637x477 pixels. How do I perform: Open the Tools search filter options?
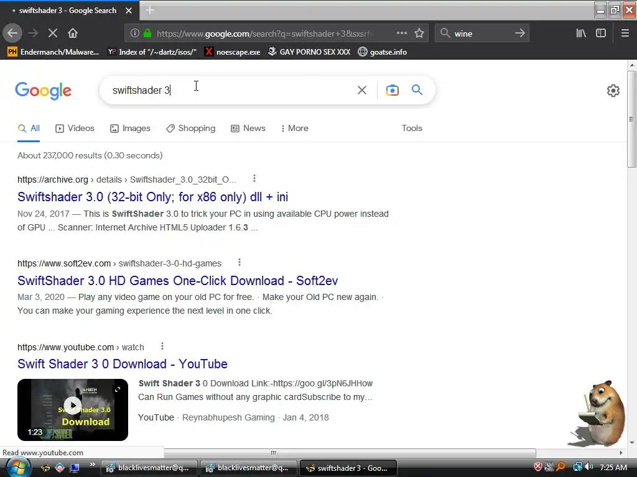pos(412,128)
